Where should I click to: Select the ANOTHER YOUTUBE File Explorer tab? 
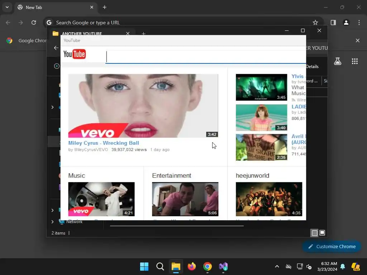tap(91, 33)
